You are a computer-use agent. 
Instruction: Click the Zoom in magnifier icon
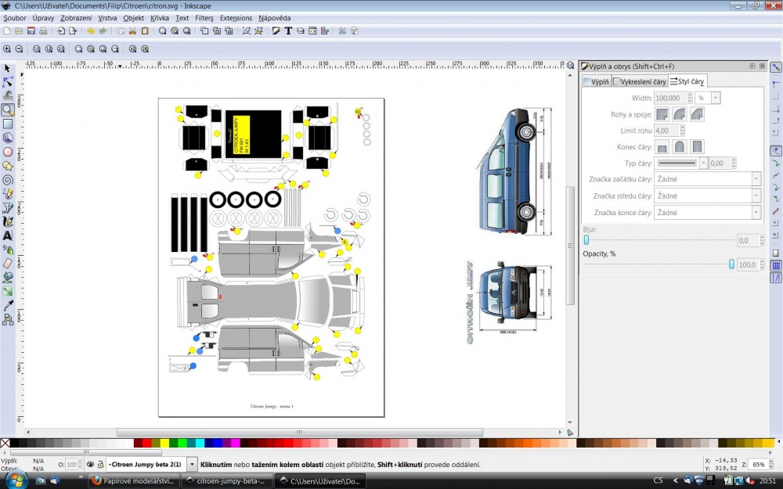[x=7, y=49]
